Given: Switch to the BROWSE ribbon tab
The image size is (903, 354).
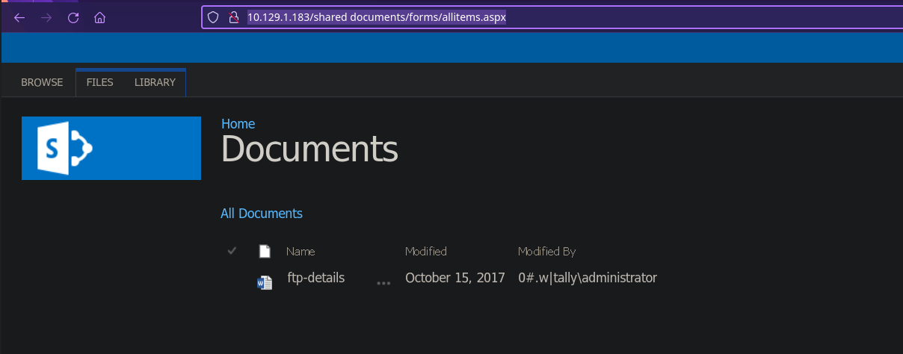Looking at the screenshot, I should tap(42, 82).
